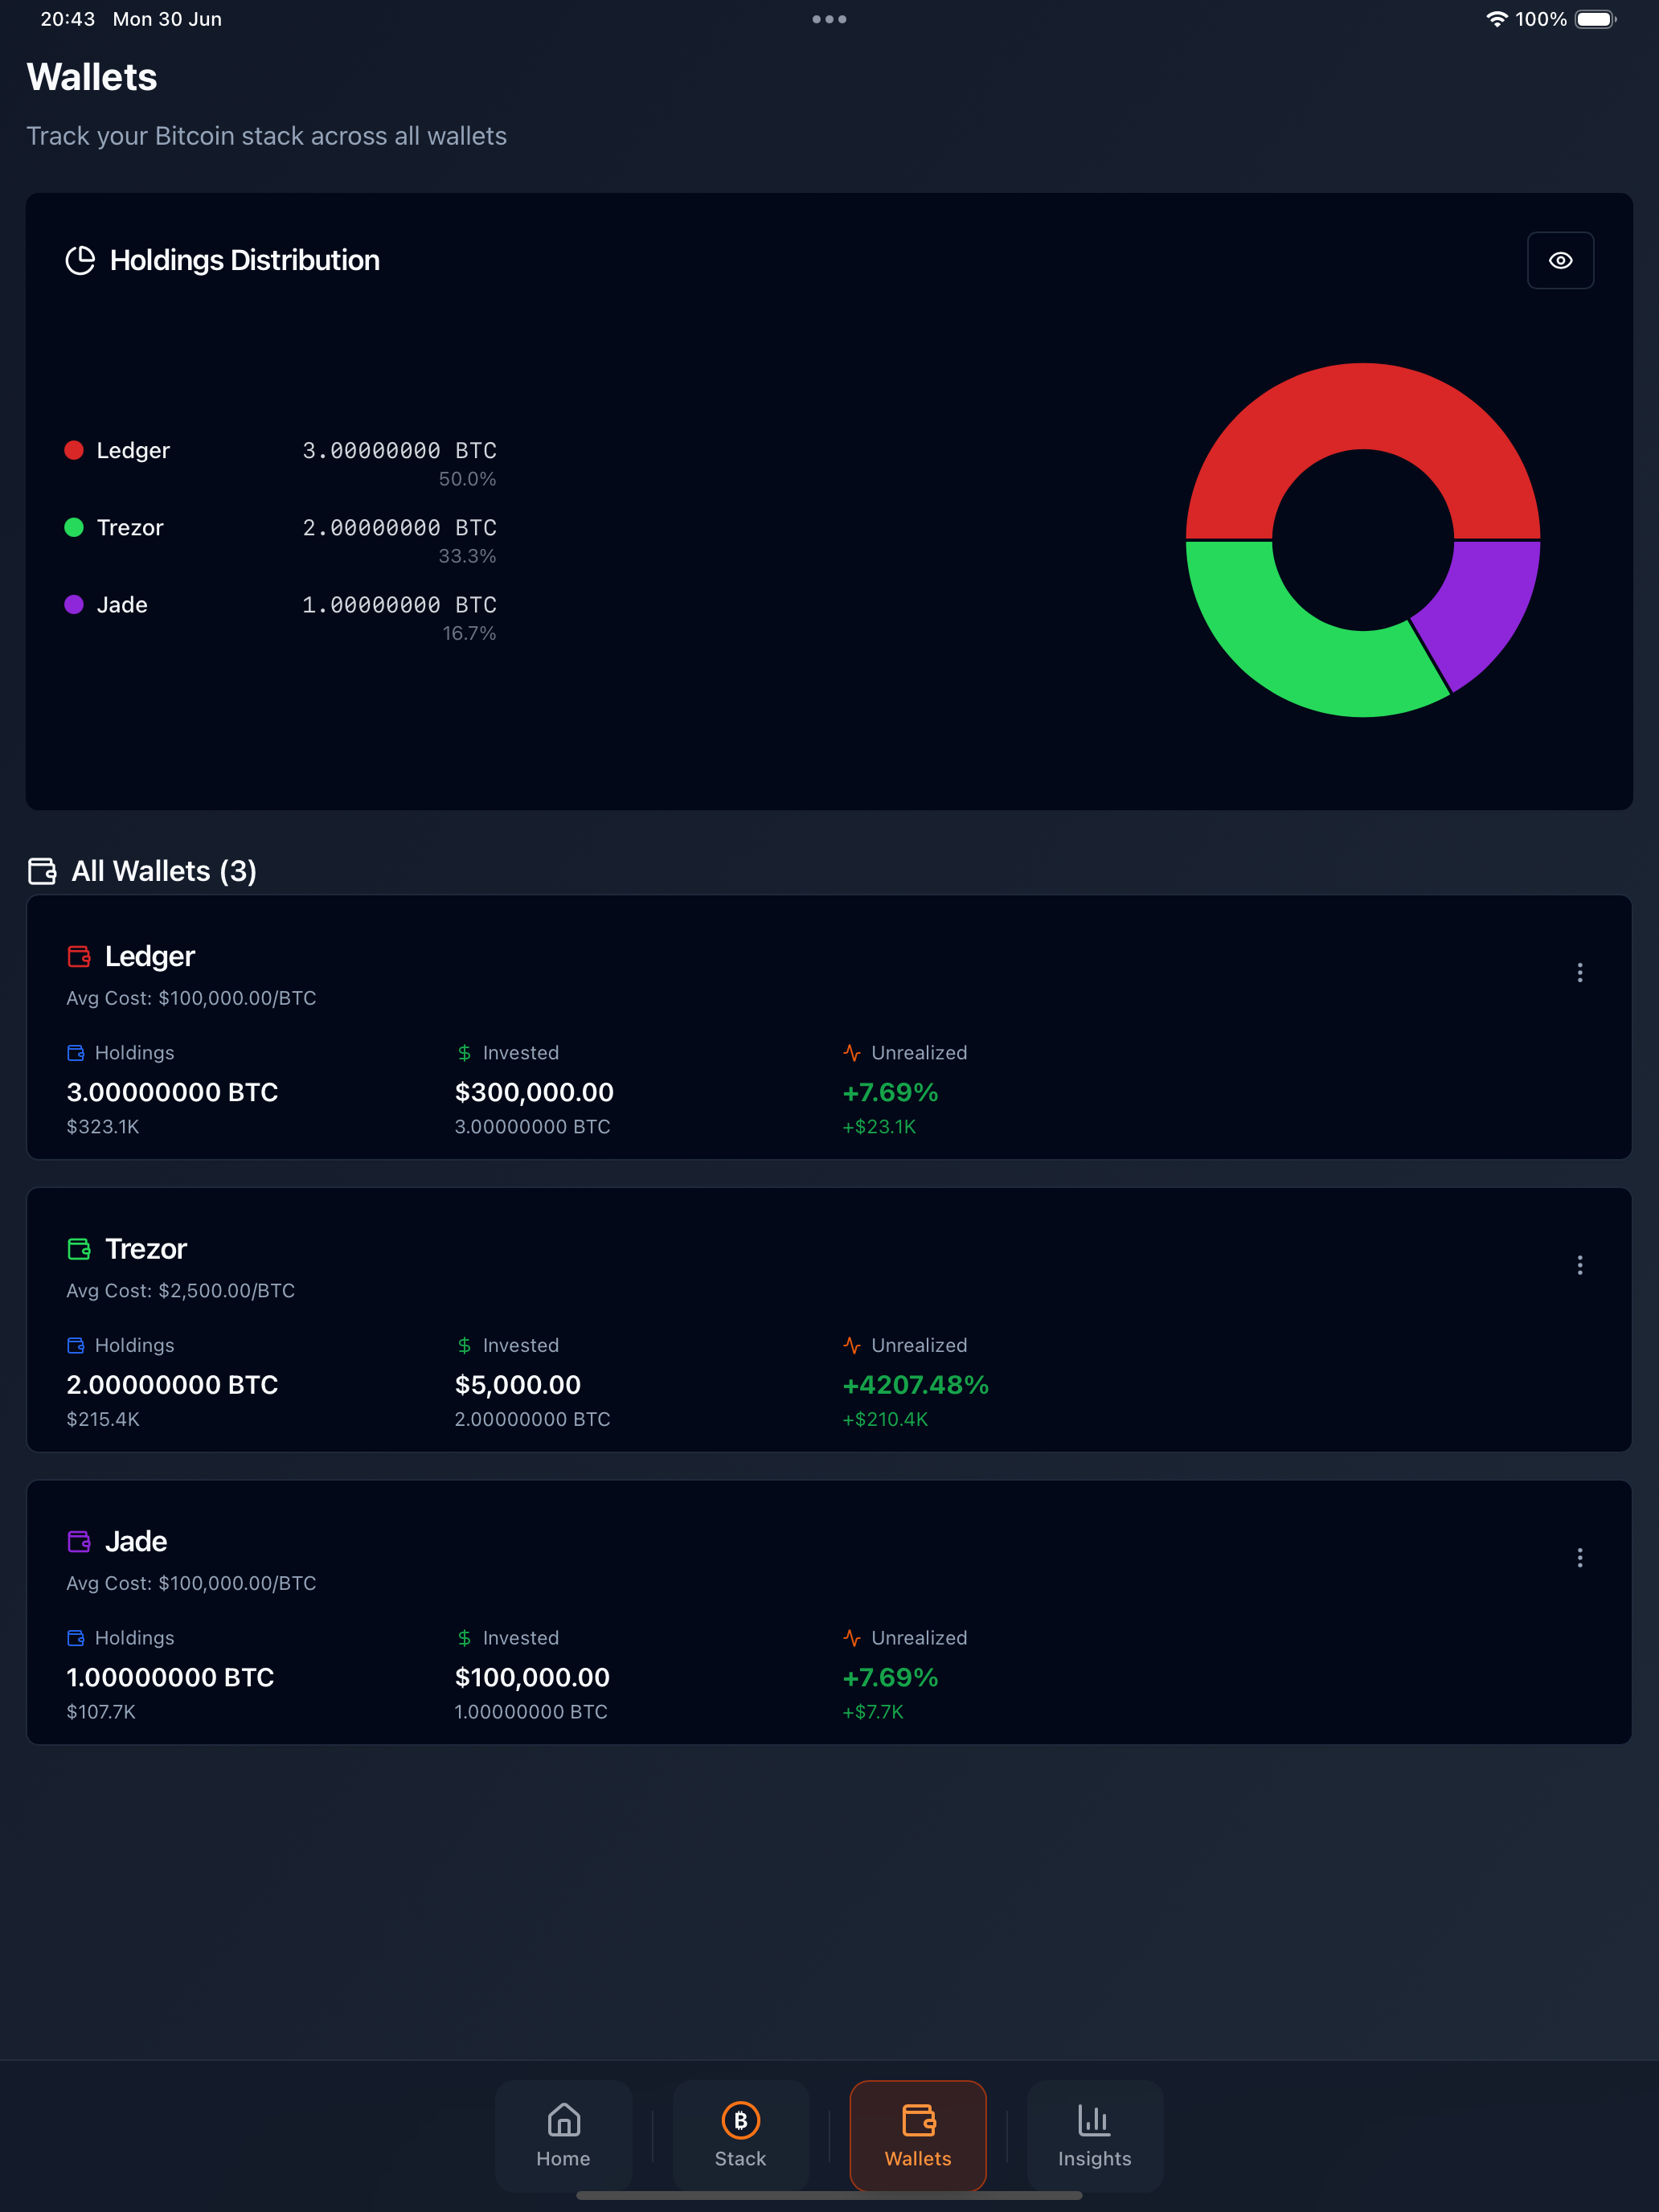Click Jade's $100,000.00 invested amount
Screen dimensions: 1659x2212
click(x=532, y=1677)
